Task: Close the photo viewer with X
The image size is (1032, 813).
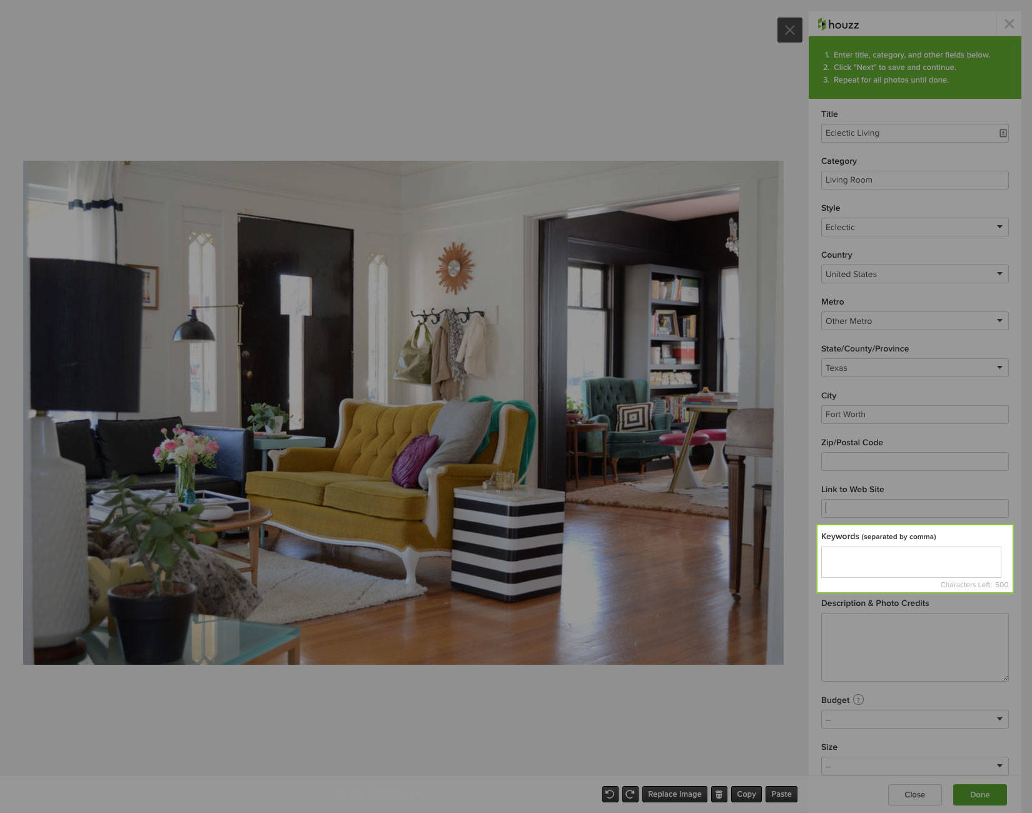Action: pos(789,30)
